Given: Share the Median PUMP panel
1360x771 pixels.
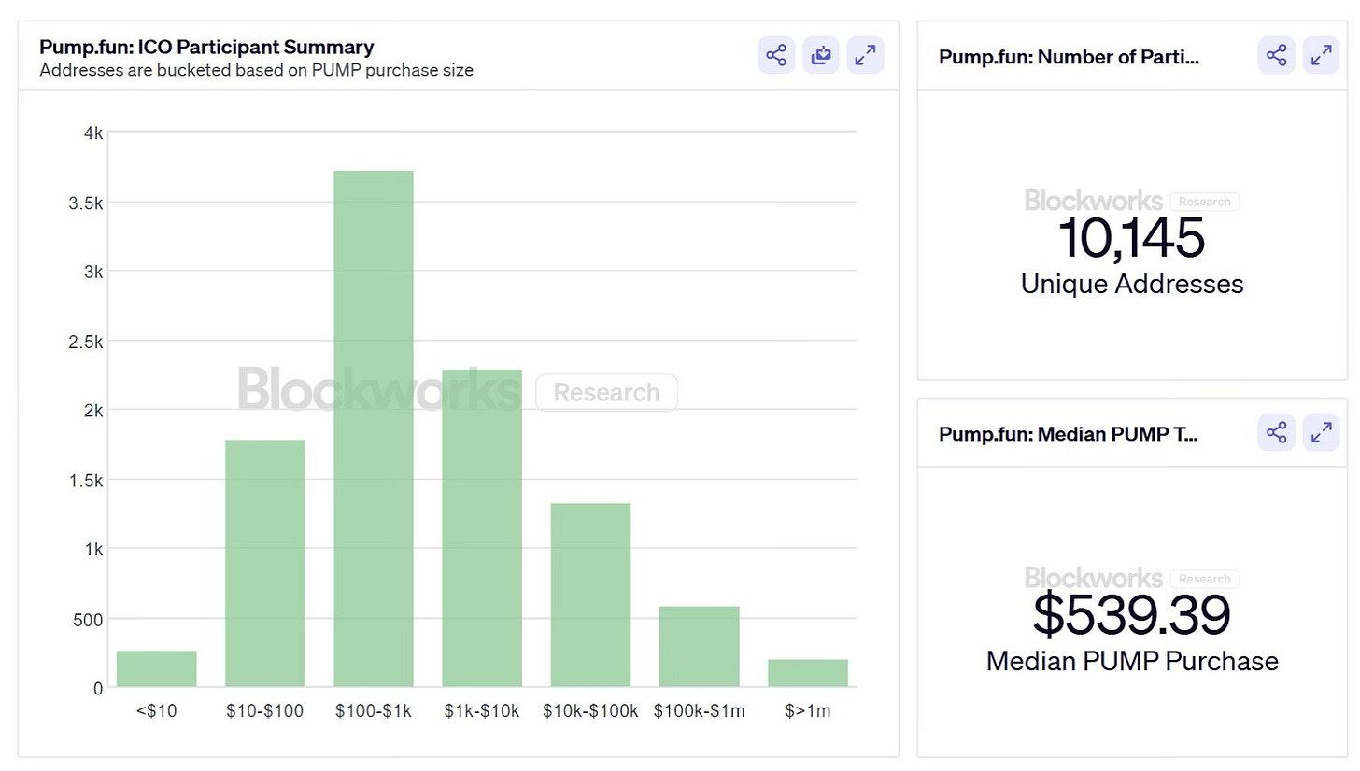Looking at the screenshot, I should tap(1277, 432).
